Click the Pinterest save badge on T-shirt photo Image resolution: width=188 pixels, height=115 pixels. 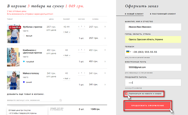[x=15, y=27]
